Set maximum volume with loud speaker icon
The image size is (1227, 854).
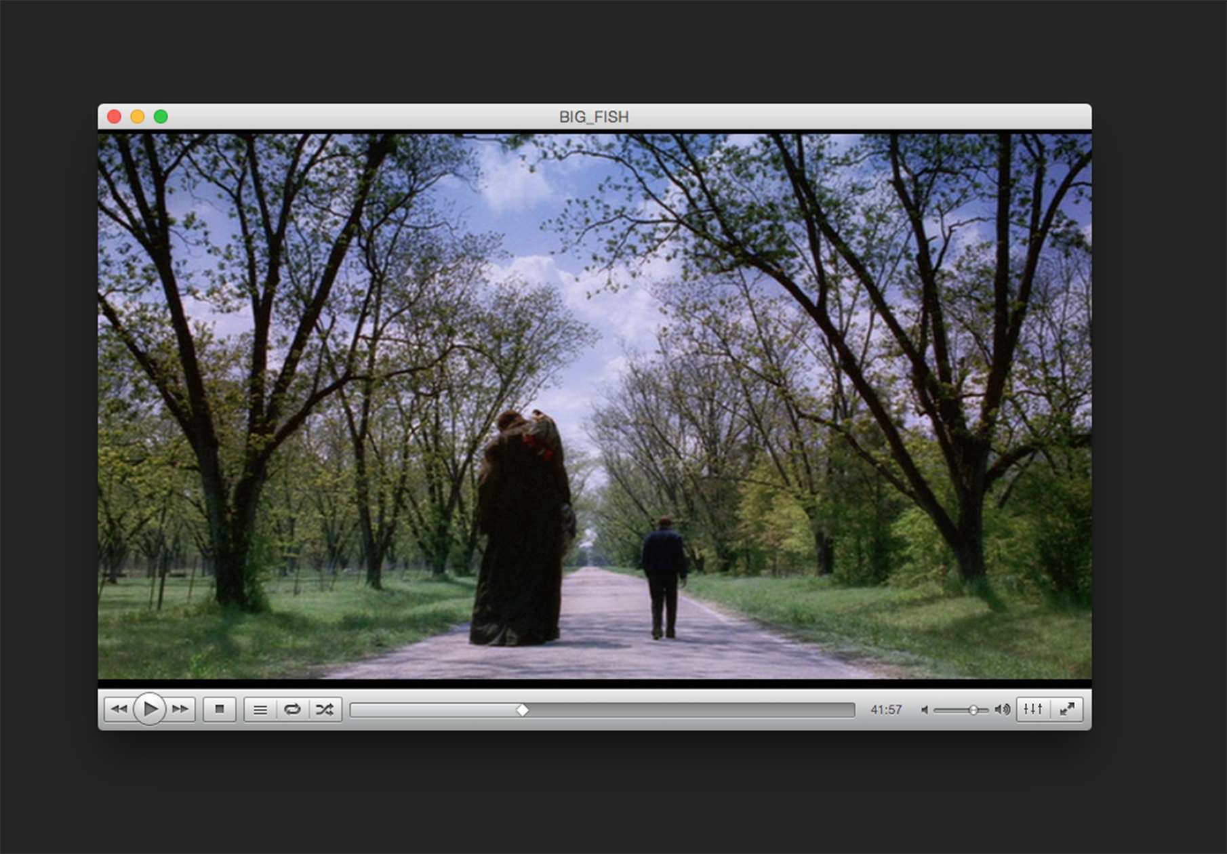(1002, 710)
